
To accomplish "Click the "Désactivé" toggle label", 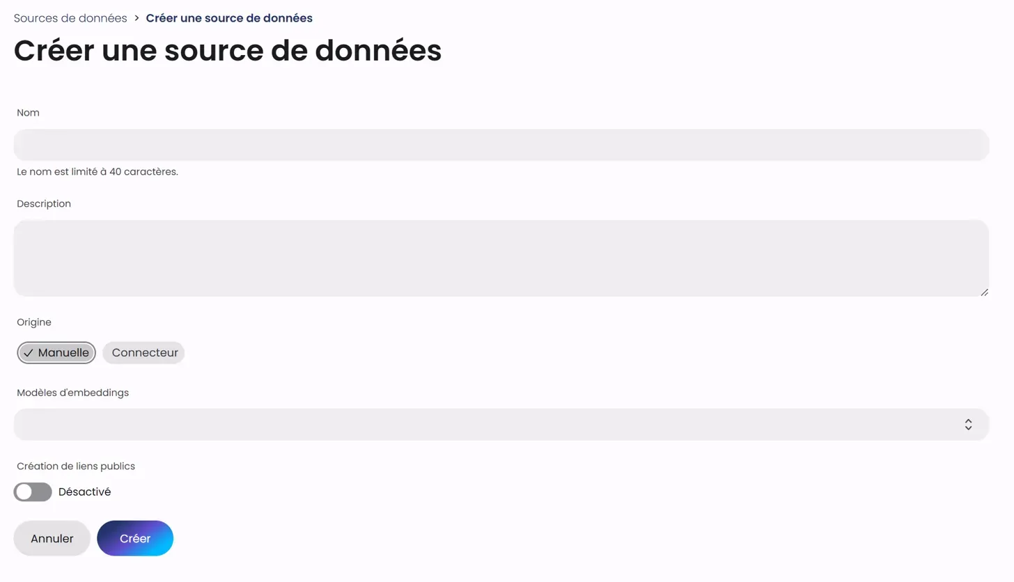I will 85,492.
